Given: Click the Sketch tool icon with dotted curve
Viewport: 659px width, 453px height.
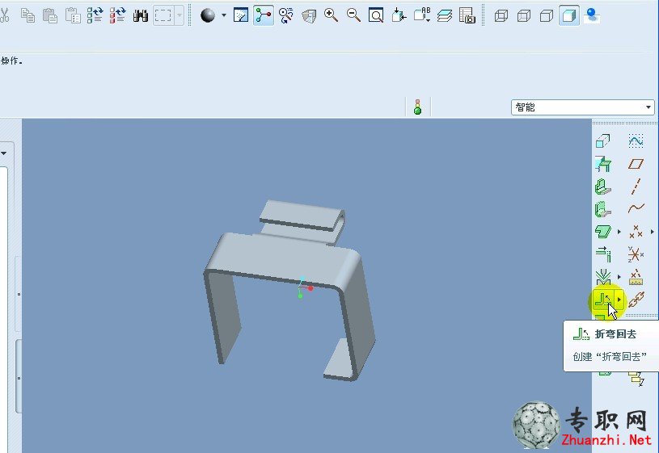Looking at the screenshot, I should tap(636, 141).
